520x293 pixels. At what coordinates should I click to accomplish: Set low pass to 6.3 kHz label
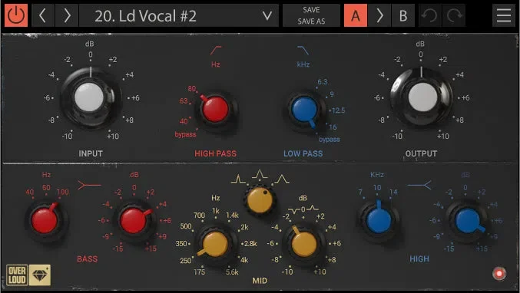pos(323,82)
